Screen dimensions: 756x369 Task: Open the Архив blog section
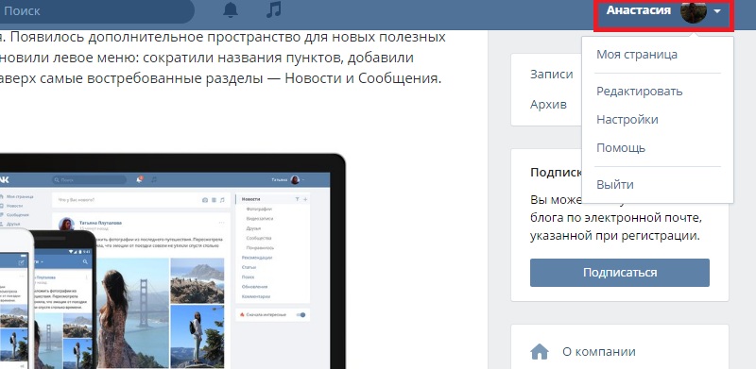tap(548, 105)
